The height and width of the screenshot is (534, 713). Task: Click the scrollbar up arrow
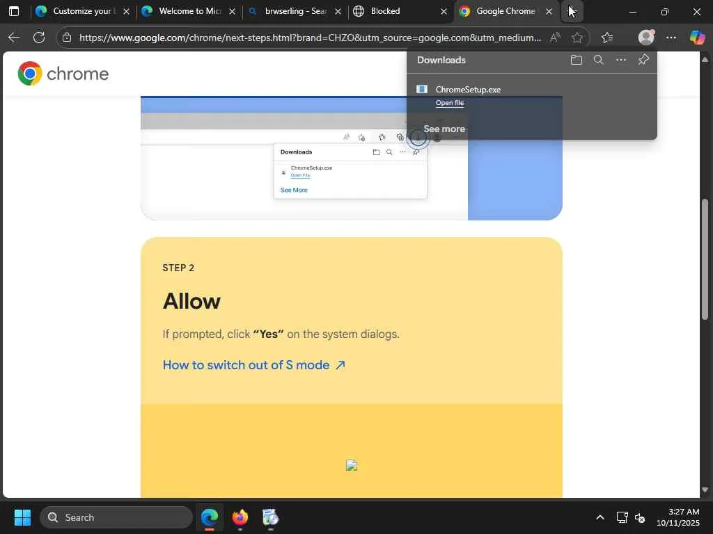click(x=705, y=60)
